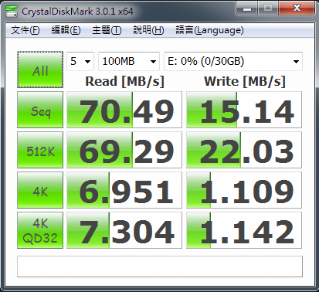
Task: Open the 編輯(E) menu
Action: pyautogui.click(x=66, y=30)
